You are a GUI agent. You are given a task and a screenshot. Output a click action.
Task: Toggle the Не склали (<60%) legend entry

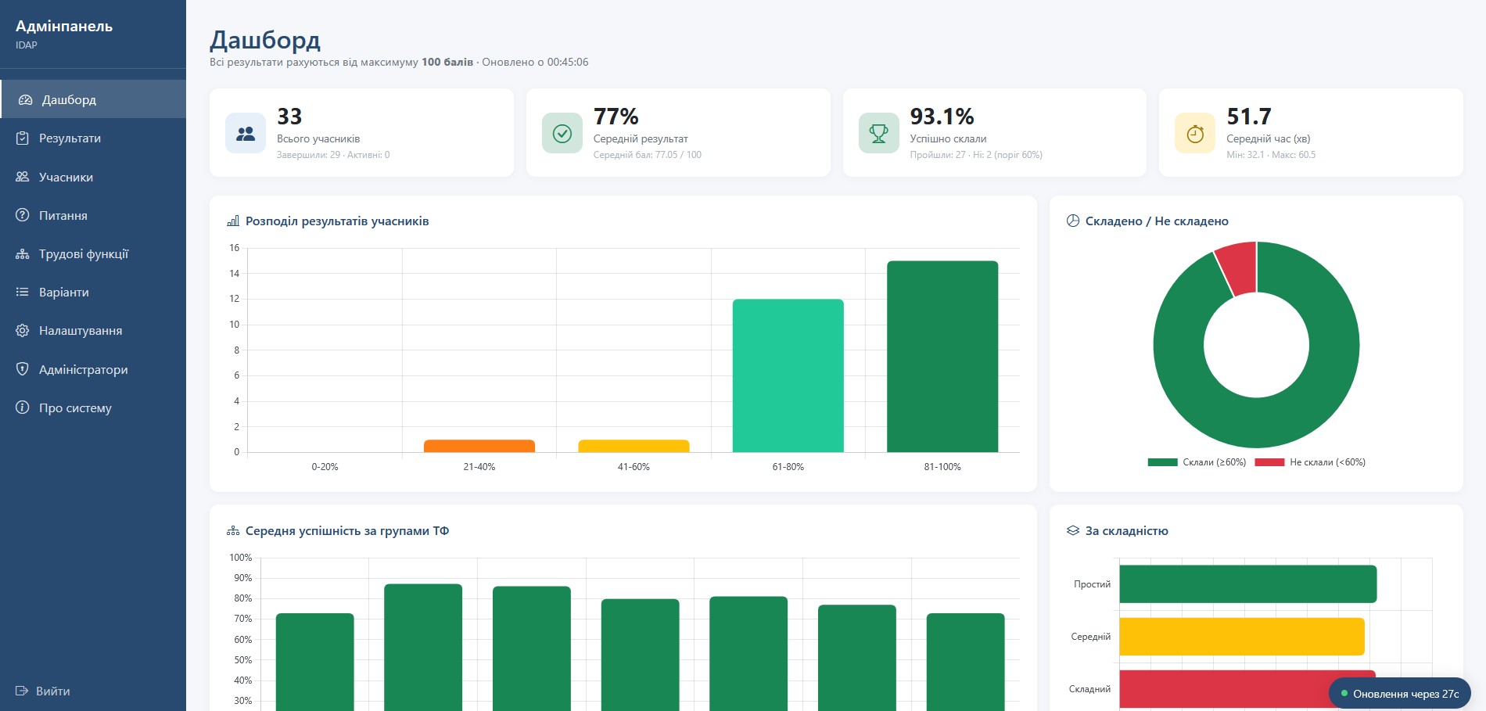click(x=1310, y=462)
